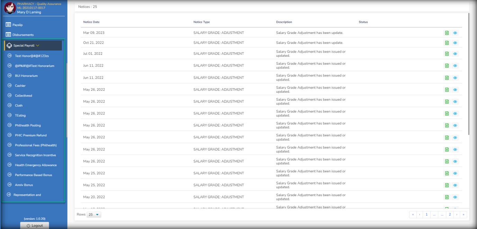Jump to first page with double-arrow icon
The width and height of the screenshot is (477, 229).
[413, 214]
